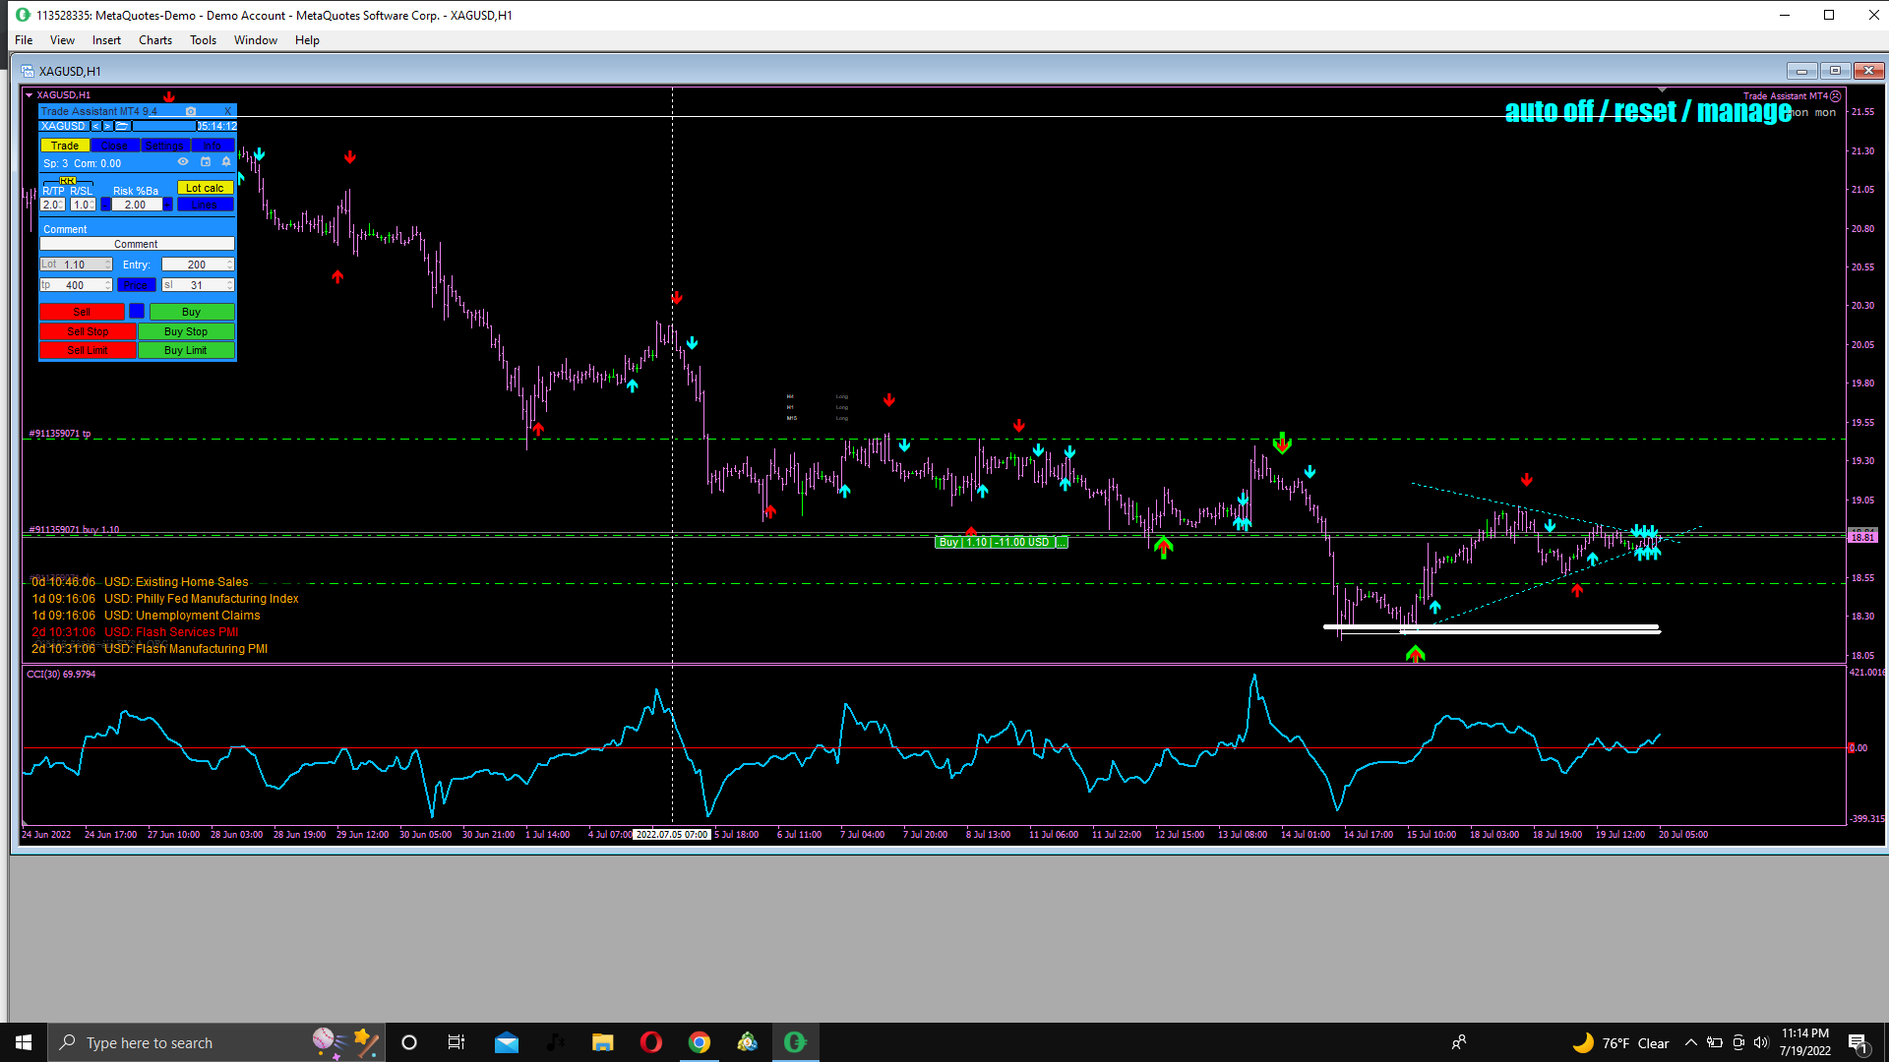Toggle the alert bell icon in trade panel
Screen dimensions: 1889x1062
click(x=226, y=162)
